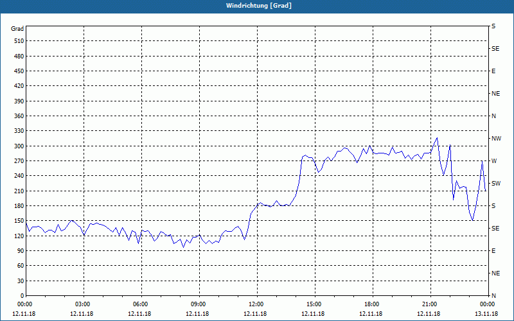
Task: Select the y-axis value 150
Action: [19, 221]
